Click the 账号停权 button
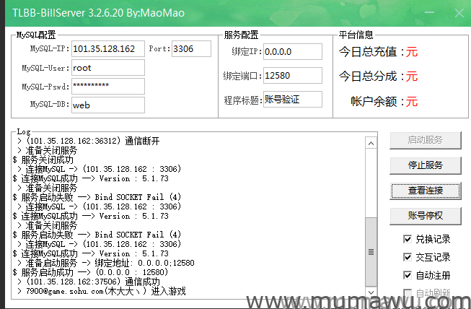This screenshot has width=471, height=309. coord(426,216)
